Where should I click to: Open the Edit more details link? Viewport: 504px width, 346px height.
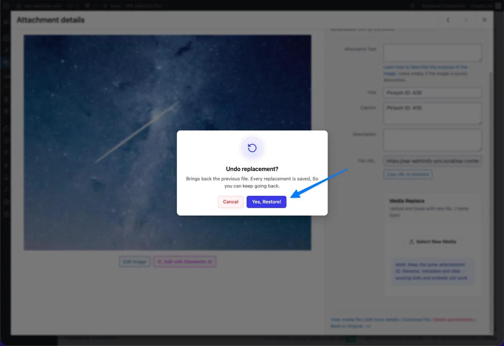[x=382, y=320]
